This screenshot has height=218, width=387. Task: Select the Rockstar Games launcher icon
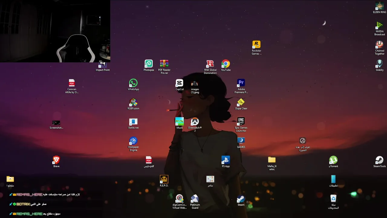click(x=256, y=48)
